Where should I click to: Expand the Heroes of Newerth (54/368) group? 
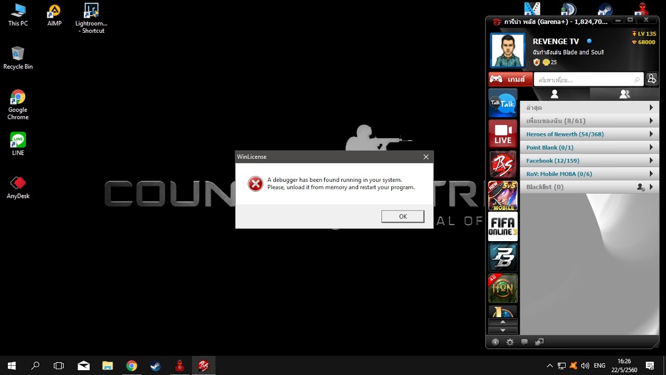590,134
